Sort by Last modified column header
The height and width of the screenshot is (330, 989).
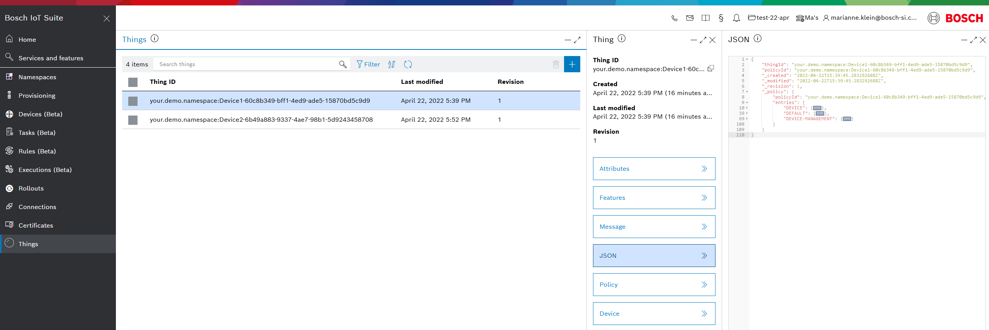tap(422, 82)
